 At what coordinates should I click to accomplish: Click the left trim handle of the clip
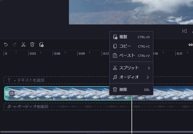point(7,93)
